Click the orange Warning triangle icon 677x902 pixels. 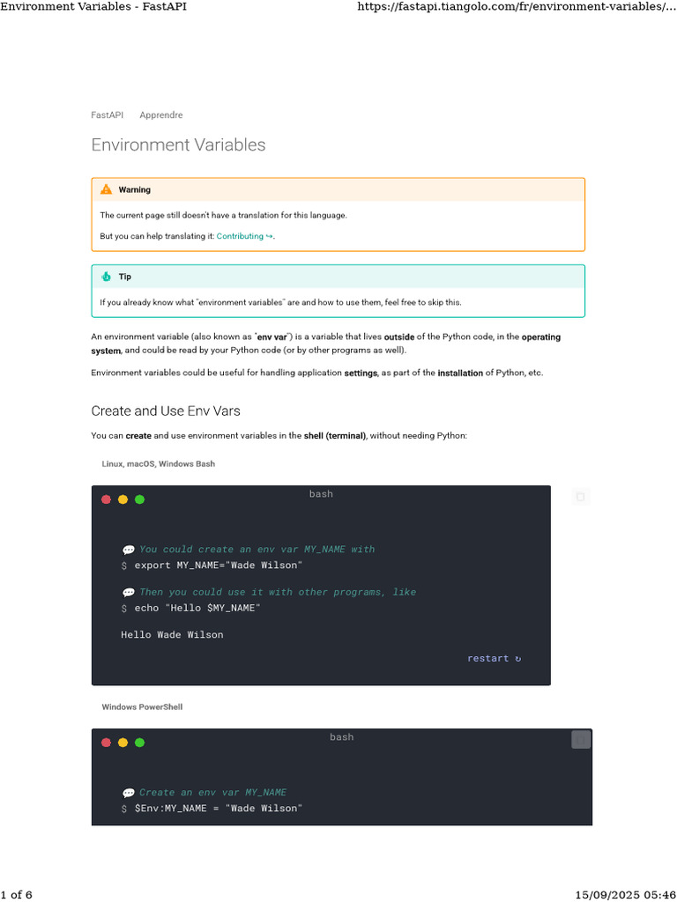point(106,189)
